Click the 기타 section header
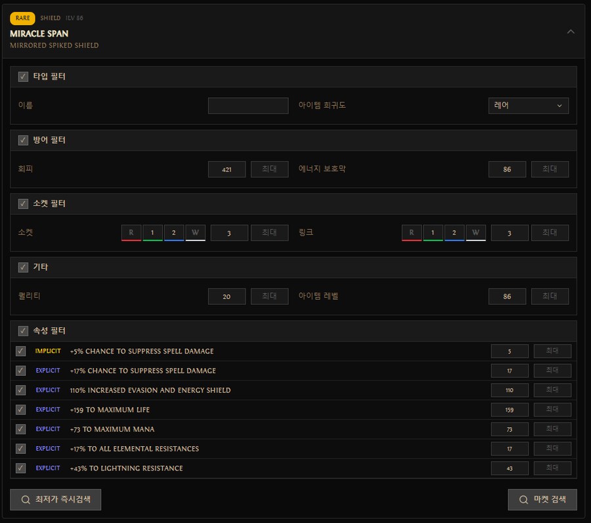This screenshot has height=523, width=591. (x=41, y=267)
